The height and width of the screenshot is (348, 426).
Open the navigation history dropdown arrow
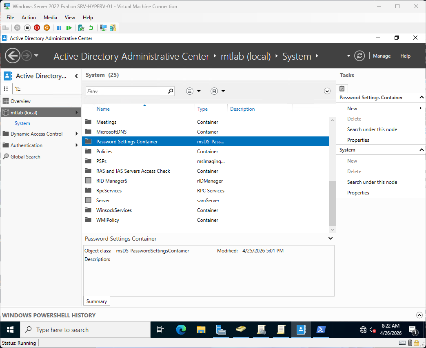(36, 56)
